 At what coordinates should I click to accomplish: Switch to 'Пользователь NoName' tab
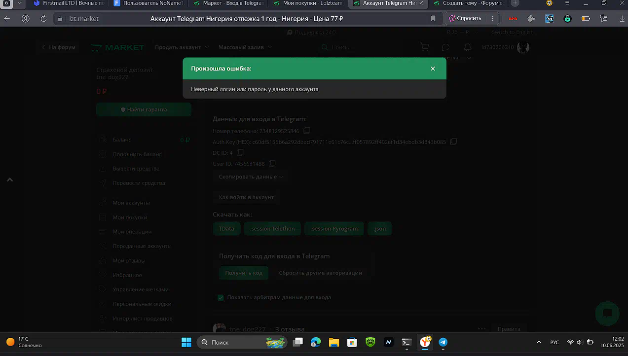pyautogui.click(x=148, y=3)
